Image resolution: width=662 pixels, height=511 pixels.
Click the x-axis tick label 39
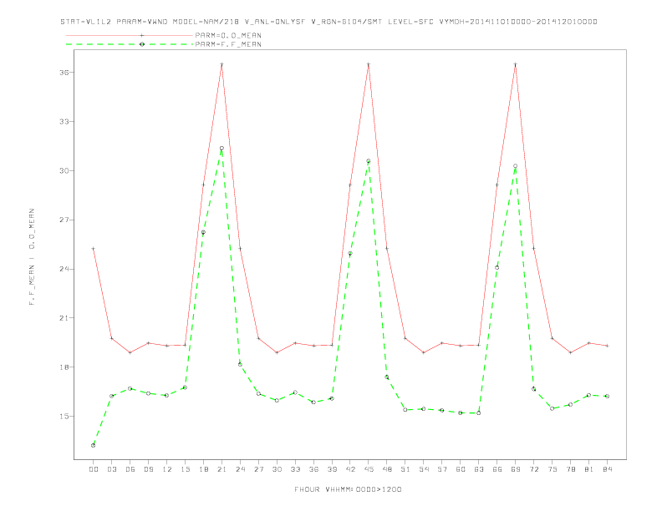pos(332,469)
